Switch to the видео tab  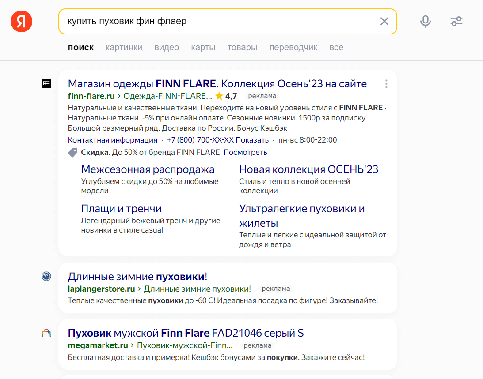167,48
